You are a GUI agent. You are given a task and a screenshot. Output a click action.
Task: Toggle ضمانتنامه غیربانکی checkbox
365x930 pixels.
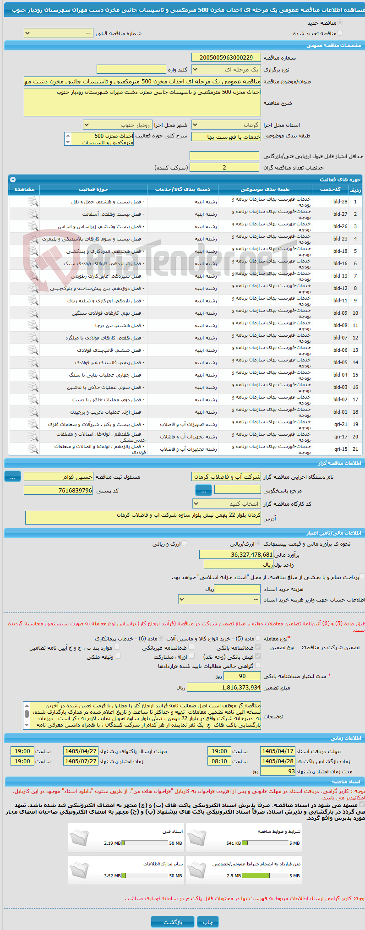[x=191, y=647]
